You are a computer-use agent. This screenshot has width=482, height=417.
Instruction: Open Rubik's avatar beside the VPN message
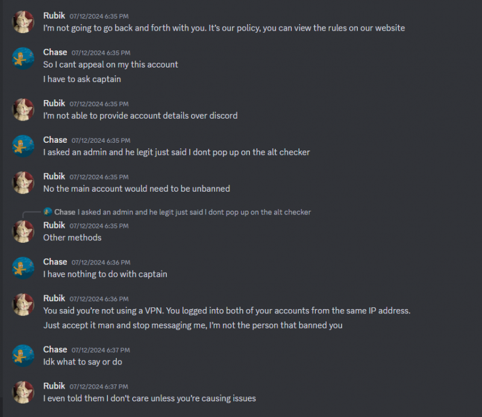(23, 305)
